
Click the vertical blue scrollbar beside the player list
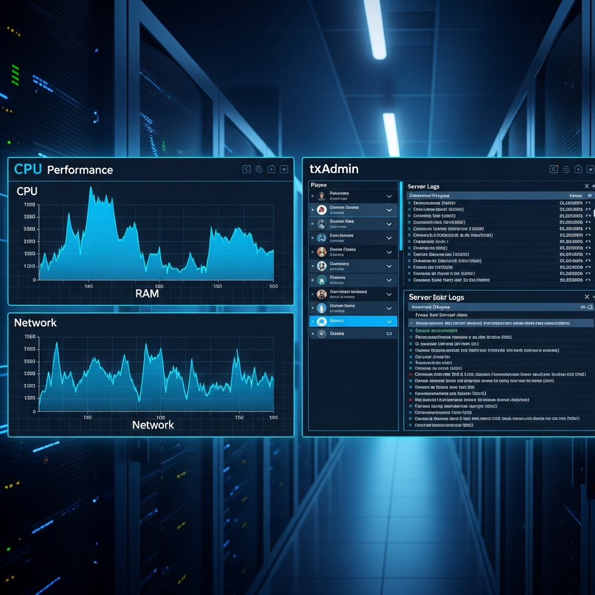pyautogui.click(x=401, y=216)
